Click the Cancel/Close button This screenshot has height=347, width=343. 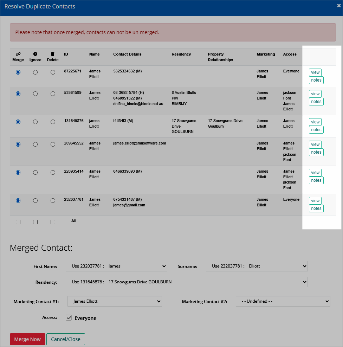66,339
